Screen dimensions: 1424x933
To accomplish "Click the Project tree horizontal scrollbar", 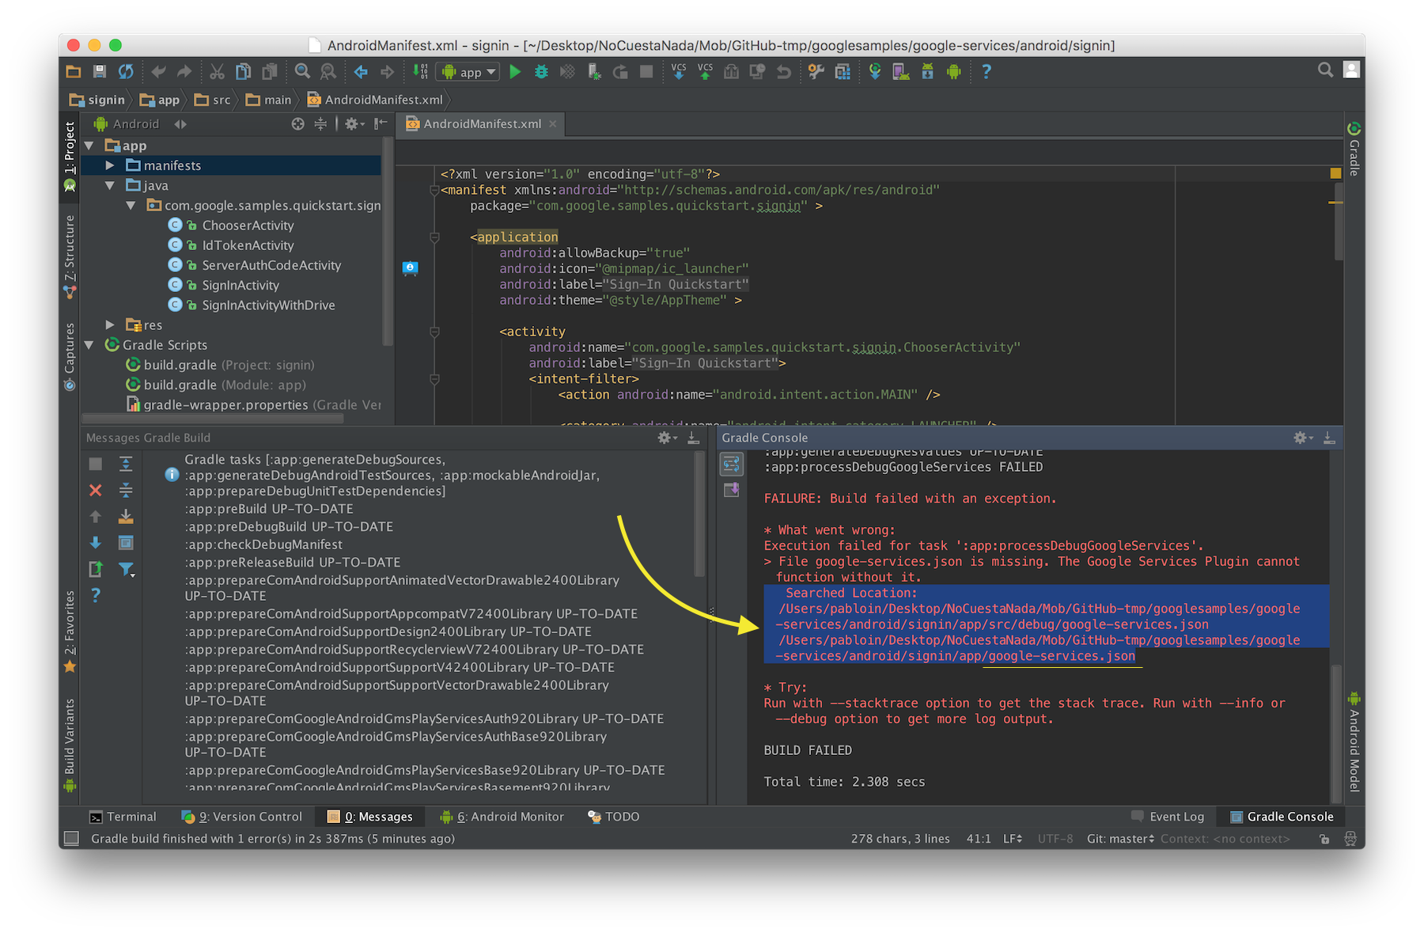I will 214,419.
